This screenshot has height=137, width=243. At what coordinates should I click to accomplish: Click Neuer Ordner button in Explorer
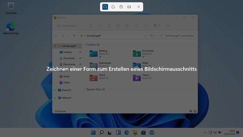67,25
